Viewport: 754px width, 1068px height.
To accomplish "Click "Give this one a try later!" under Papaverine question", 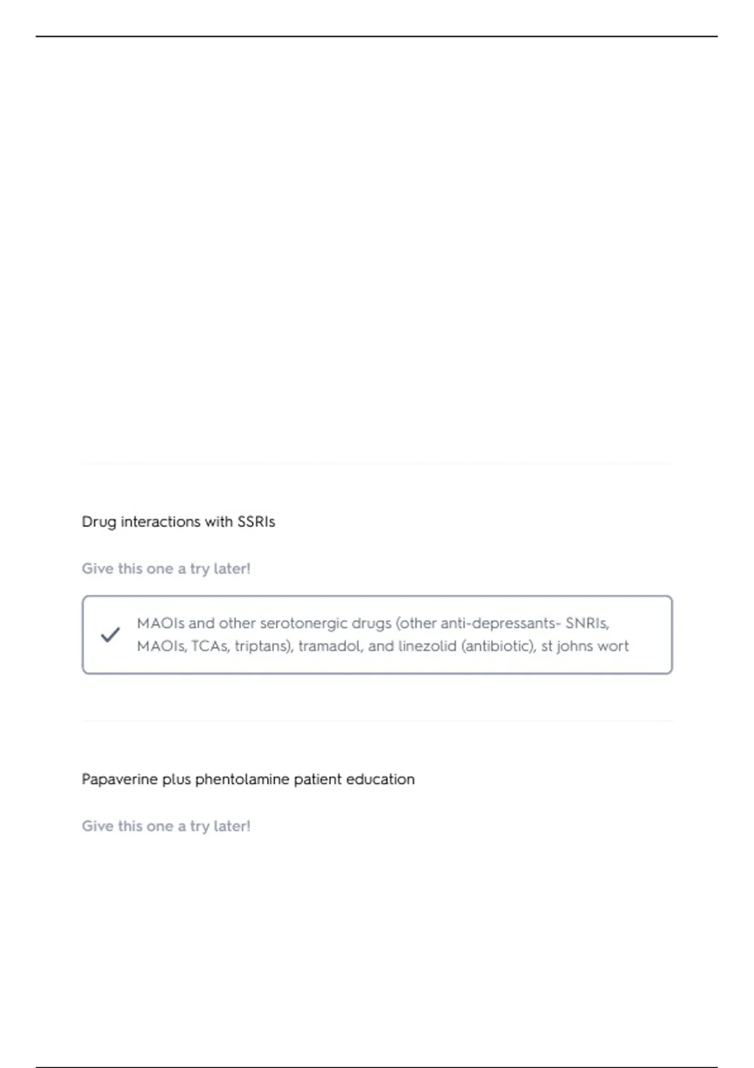I will click(x=166, y=826).
